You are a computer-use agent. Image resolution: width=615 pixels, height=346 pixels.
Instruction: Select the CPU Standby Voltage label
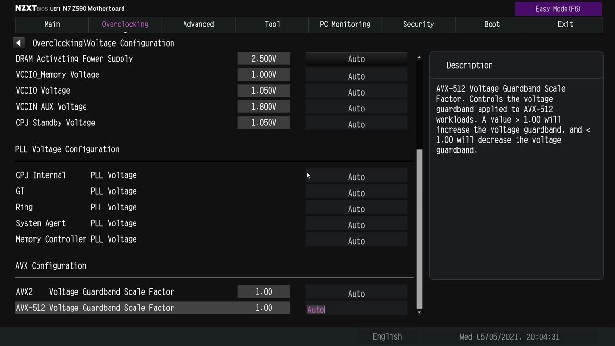[55, 123]
